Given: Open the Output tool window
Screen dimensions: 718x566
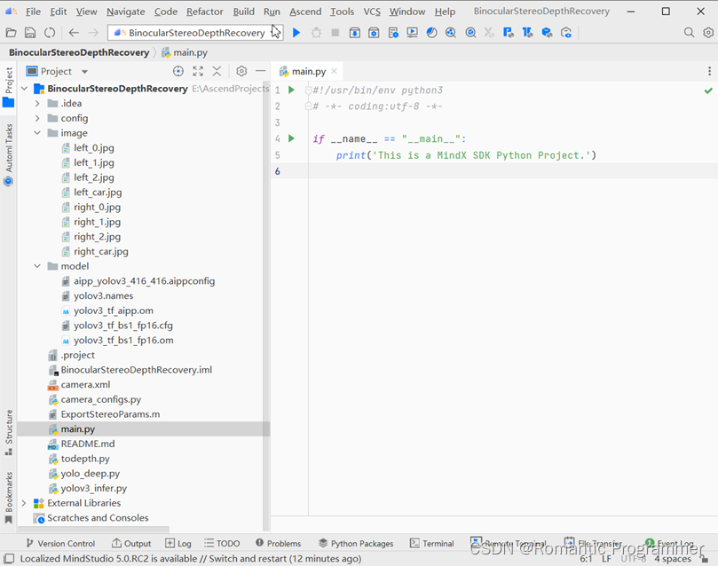Looking at the screenshot, I should [x=131, y=543].
